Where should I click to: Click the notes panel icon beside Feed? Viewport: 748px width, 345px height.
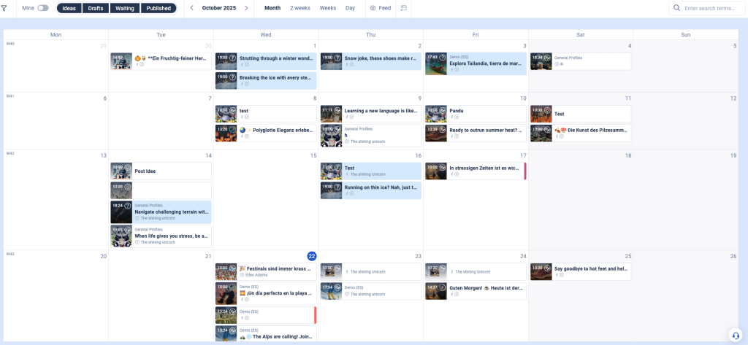coord(403,8)
